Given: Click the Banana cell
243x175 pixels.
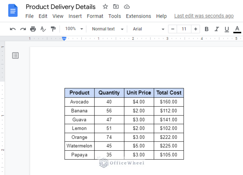Looking at the screenshot, I should 80,111.
